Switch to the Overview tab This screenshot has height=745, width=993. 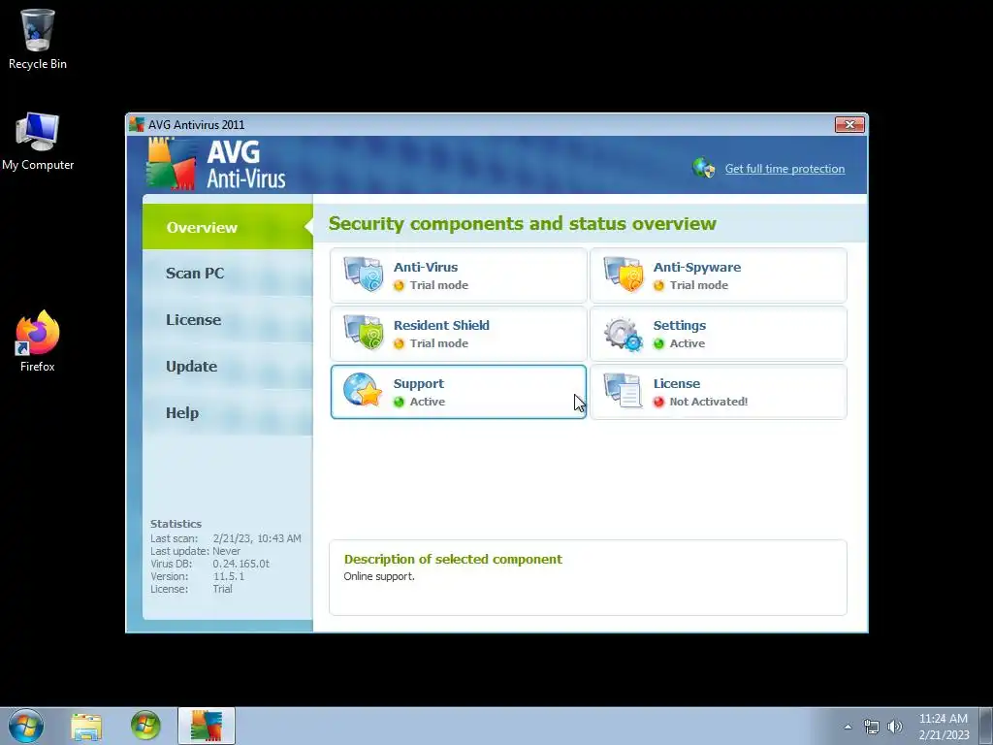227,227
